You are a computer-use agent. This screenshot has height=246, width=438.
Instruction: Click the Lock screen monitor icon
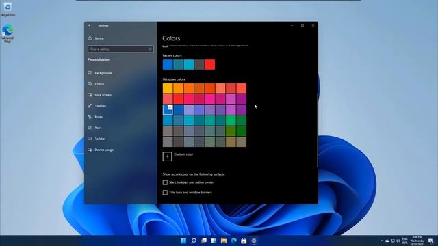(90, 95)
